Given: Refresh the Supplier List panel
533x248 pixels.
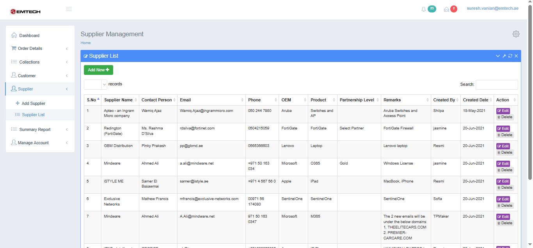Looking at the screenshot, I should click(510, 56).
